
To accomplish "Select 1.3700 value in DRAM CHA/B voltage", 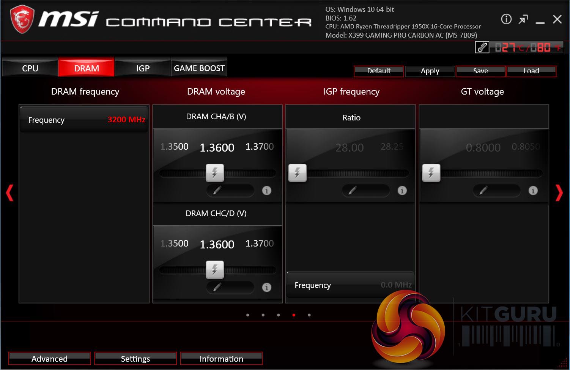I will click(x=260, y=147).
